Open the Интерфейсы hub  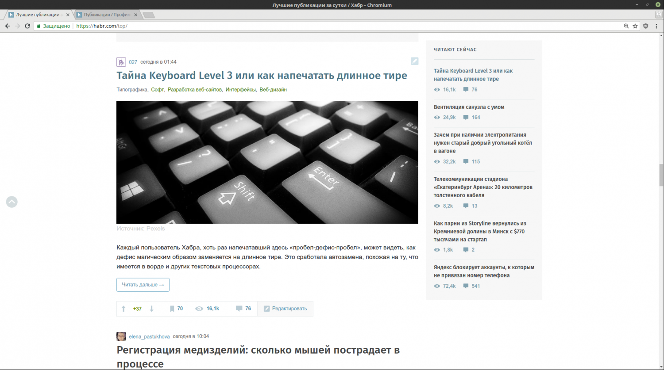point(241,90)
